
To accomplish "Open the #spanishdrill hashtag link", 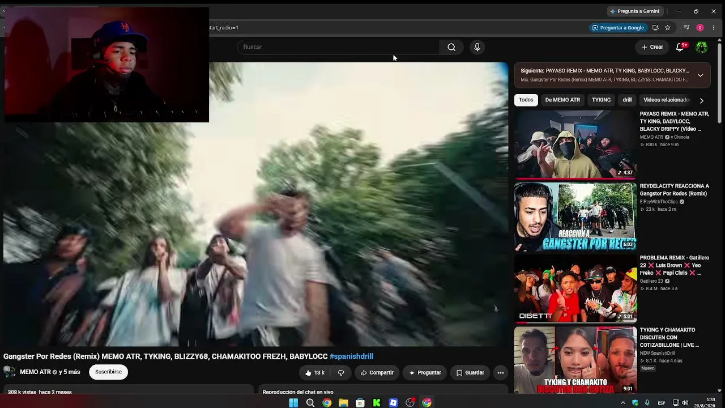I will [351, 356].
